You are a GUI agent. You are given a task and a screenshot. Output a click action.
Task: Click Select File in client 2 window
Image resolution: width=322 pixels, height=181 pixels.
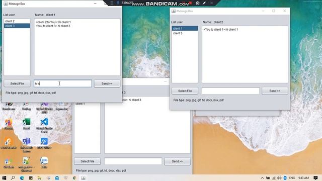pyautogui.click(x=185, y=90)
